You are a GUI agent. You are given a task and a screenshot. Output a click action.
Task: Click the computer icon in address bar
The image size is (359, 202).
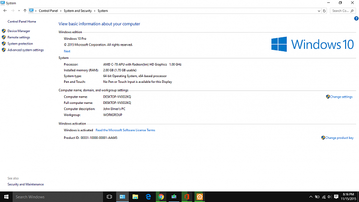click(32, 11)
